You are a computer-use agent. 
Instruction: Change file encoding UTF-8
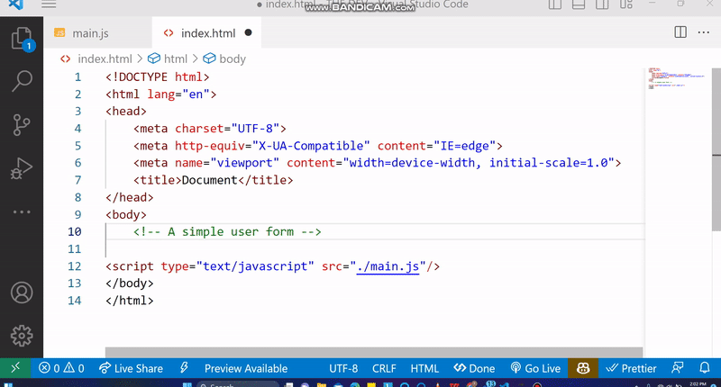pyautogui.click(x=343, y=368)
